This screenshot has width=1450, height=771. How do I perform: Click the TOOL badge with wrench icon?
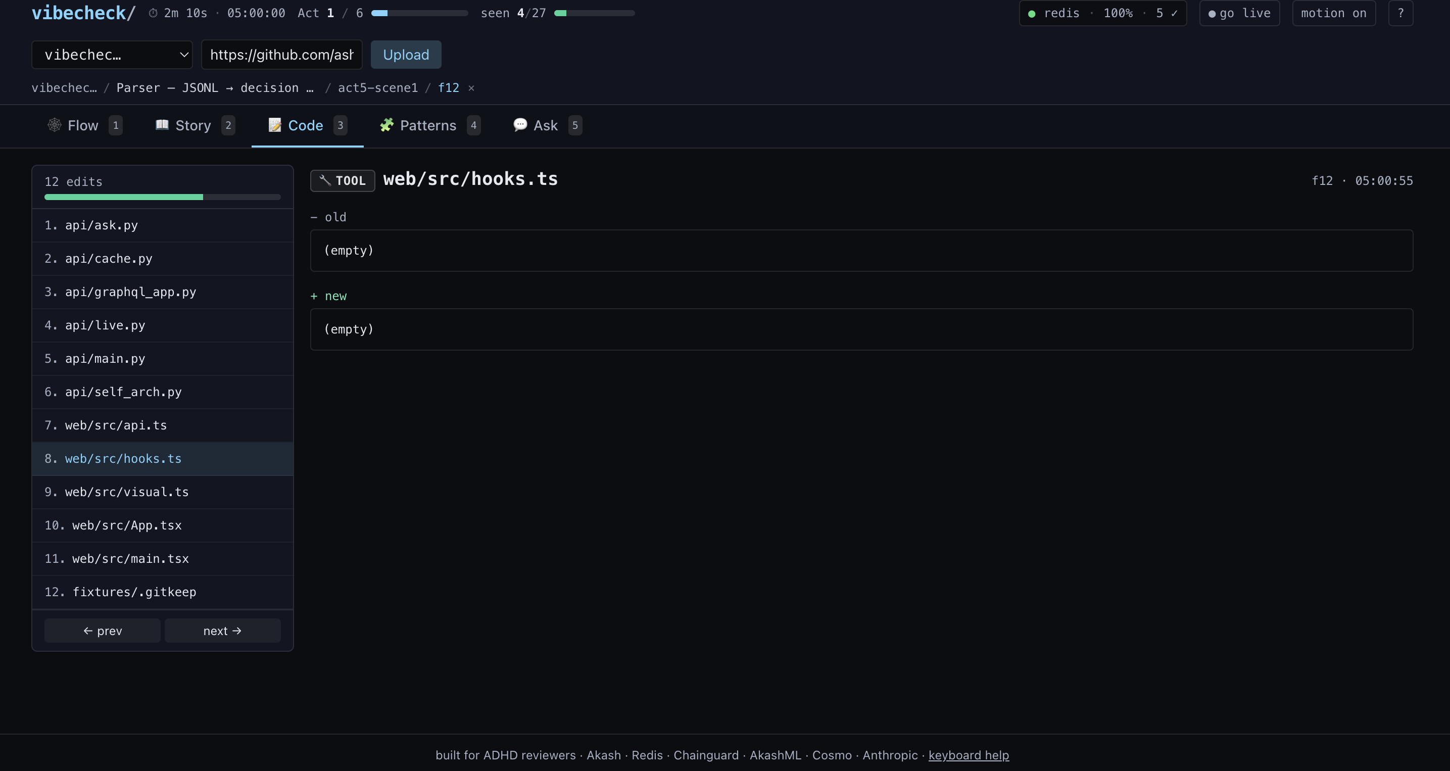tap(342, 181)
